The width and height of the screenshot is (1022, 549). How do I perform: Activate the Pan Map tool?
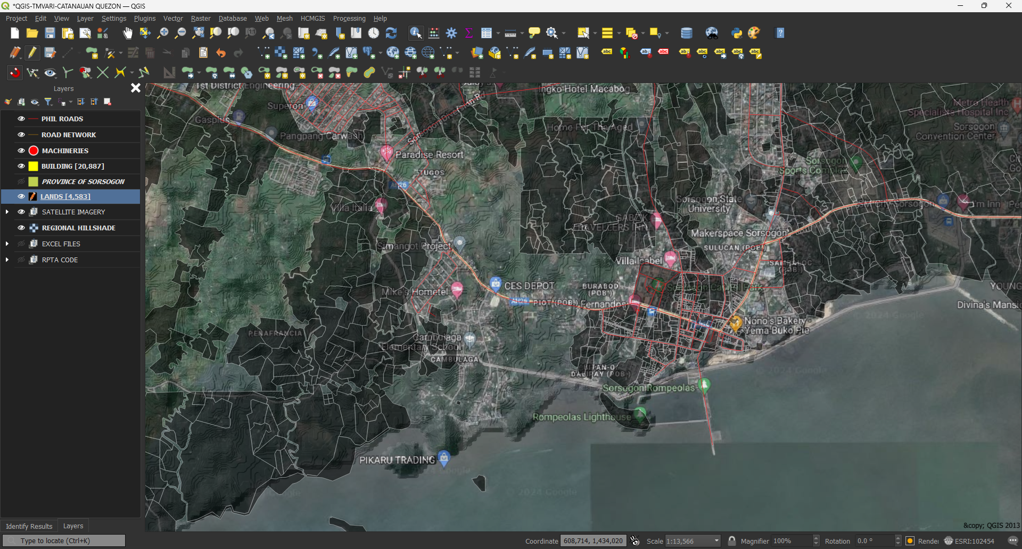tap(127, 33)
